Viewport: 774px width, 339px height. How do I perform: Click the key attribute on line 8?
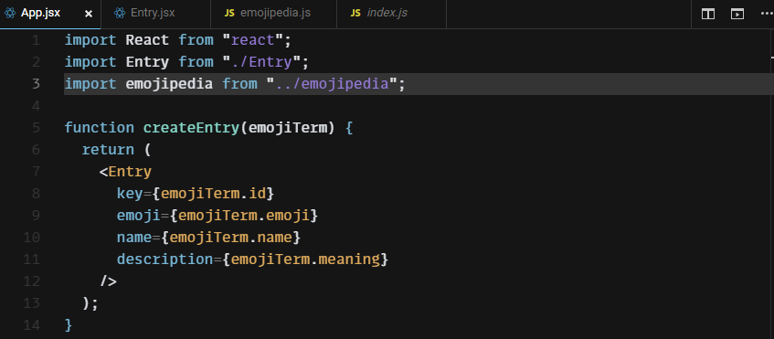[x=130, y=194]
